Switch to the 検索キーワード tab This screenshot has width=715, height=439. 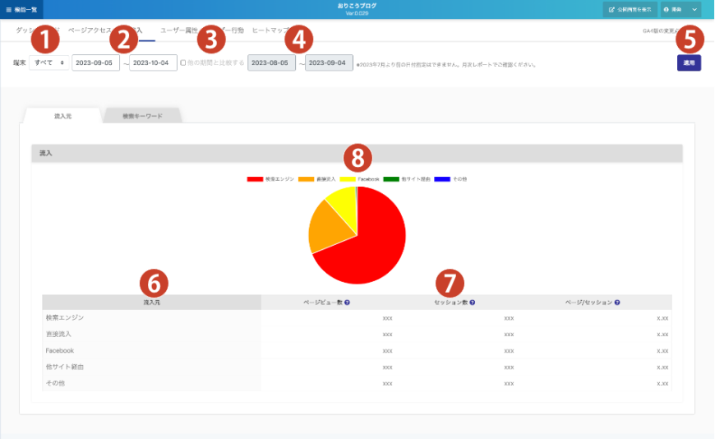[142, 116]
